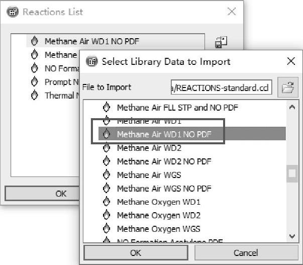Viewport: 303px width, 265px height.
Task: Click the flame icon beside Methane Air WGS
Action: (x=107, y=174)
